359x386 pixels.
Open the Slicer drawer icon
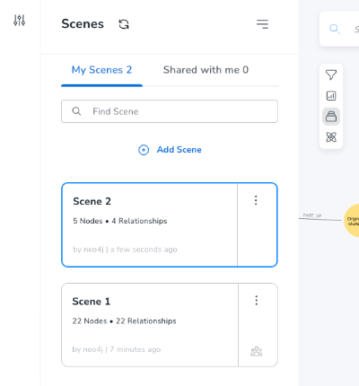tap(331, 117)
